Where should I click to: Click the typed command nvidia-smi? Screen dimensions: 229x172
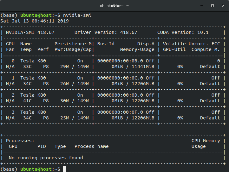click(77, 15)
